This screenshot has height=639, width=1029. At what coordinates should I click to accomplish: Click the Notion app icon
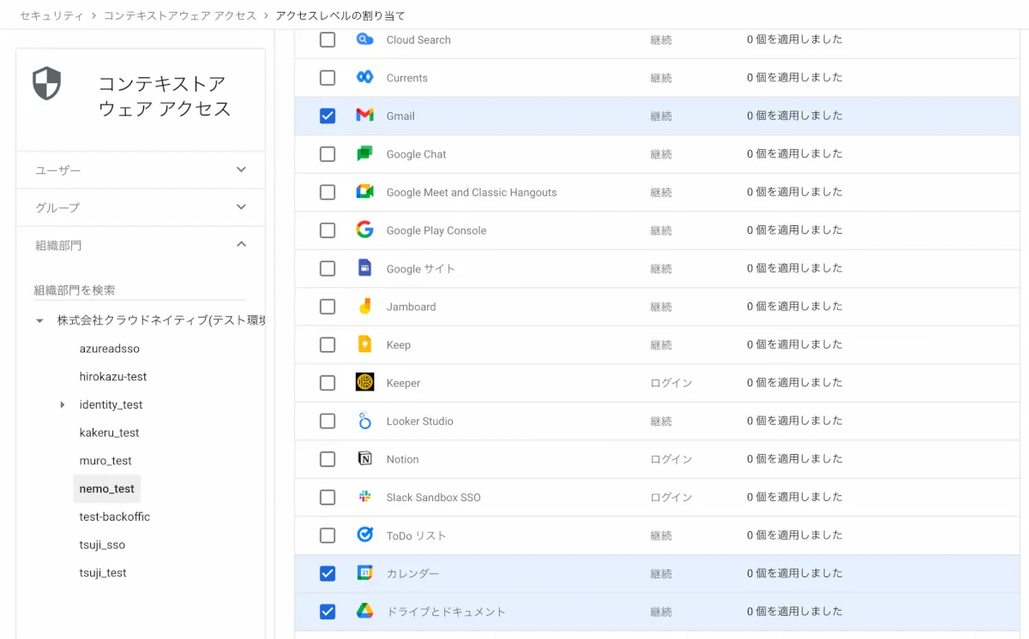[x=364, y=459]
